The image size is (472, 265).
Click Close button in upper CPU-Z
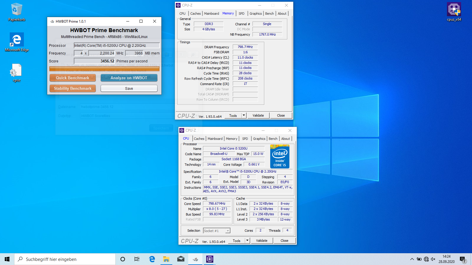[x=281, y=115]
